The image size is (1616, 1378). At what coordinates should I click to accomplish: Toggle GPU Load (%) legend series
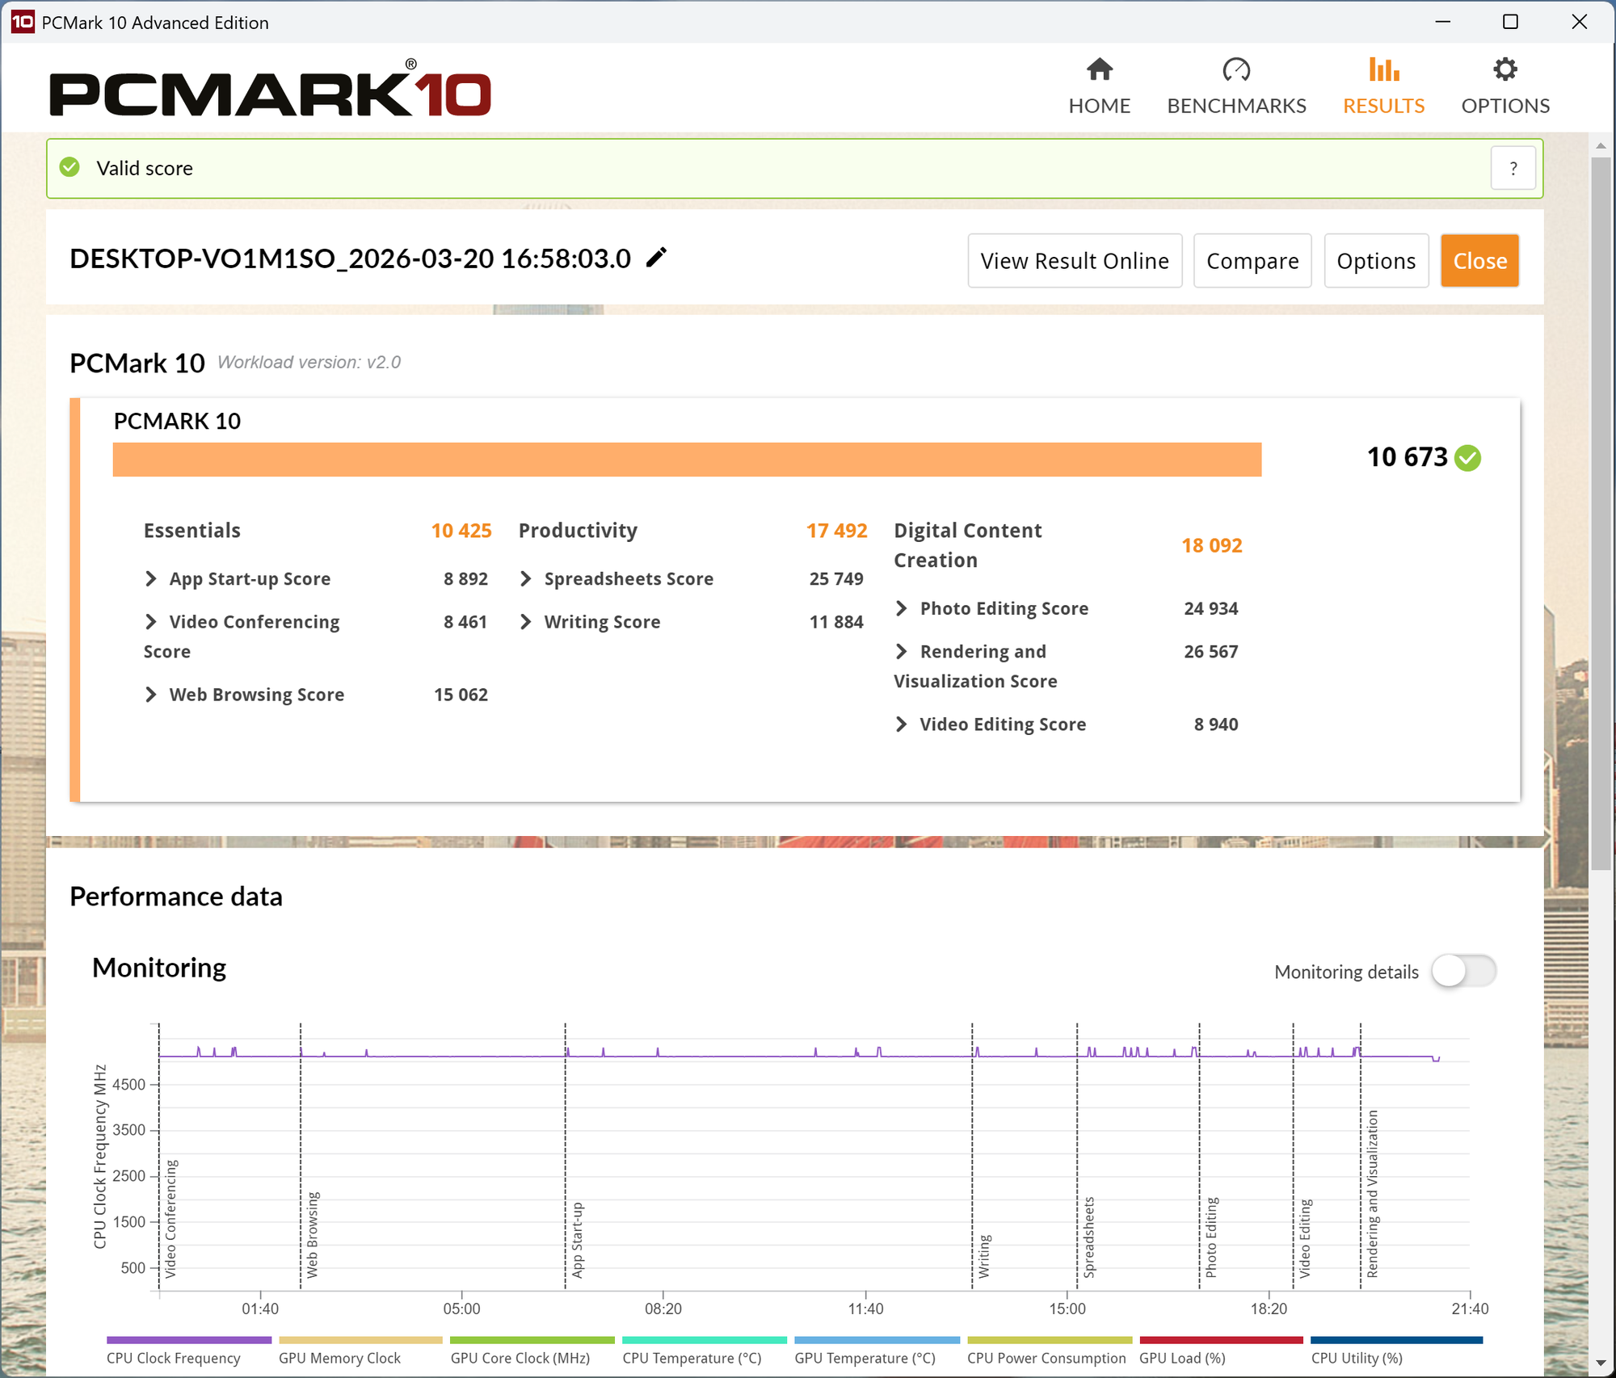click(1182, 1358)
